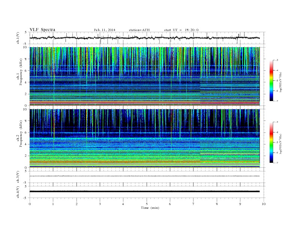Click the log(PSD) label beside the ch.1 color bar
297x229 pixels.
click(x=281, y=82)
